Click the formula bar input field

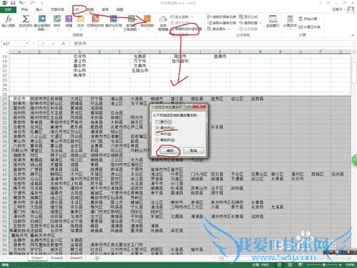211,44
